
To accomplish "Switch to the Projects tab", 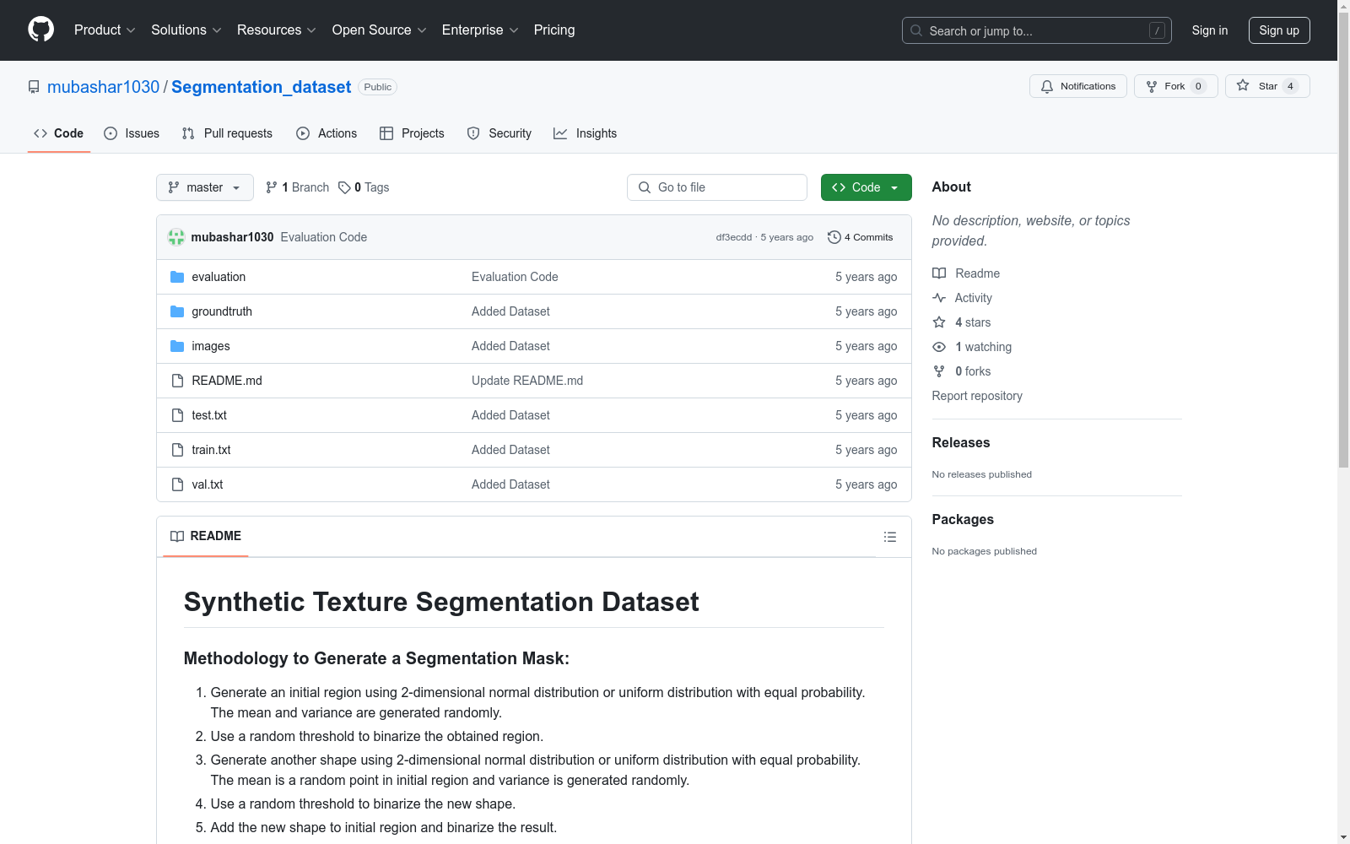I will click(412, 133).
